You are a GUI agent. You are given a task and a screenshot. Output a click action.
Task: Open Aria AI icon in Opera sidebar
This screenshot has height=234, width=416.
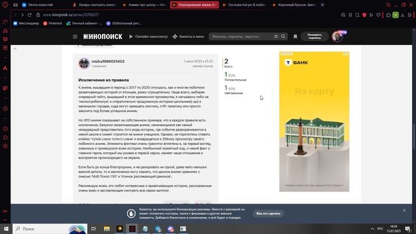(5, 68)
